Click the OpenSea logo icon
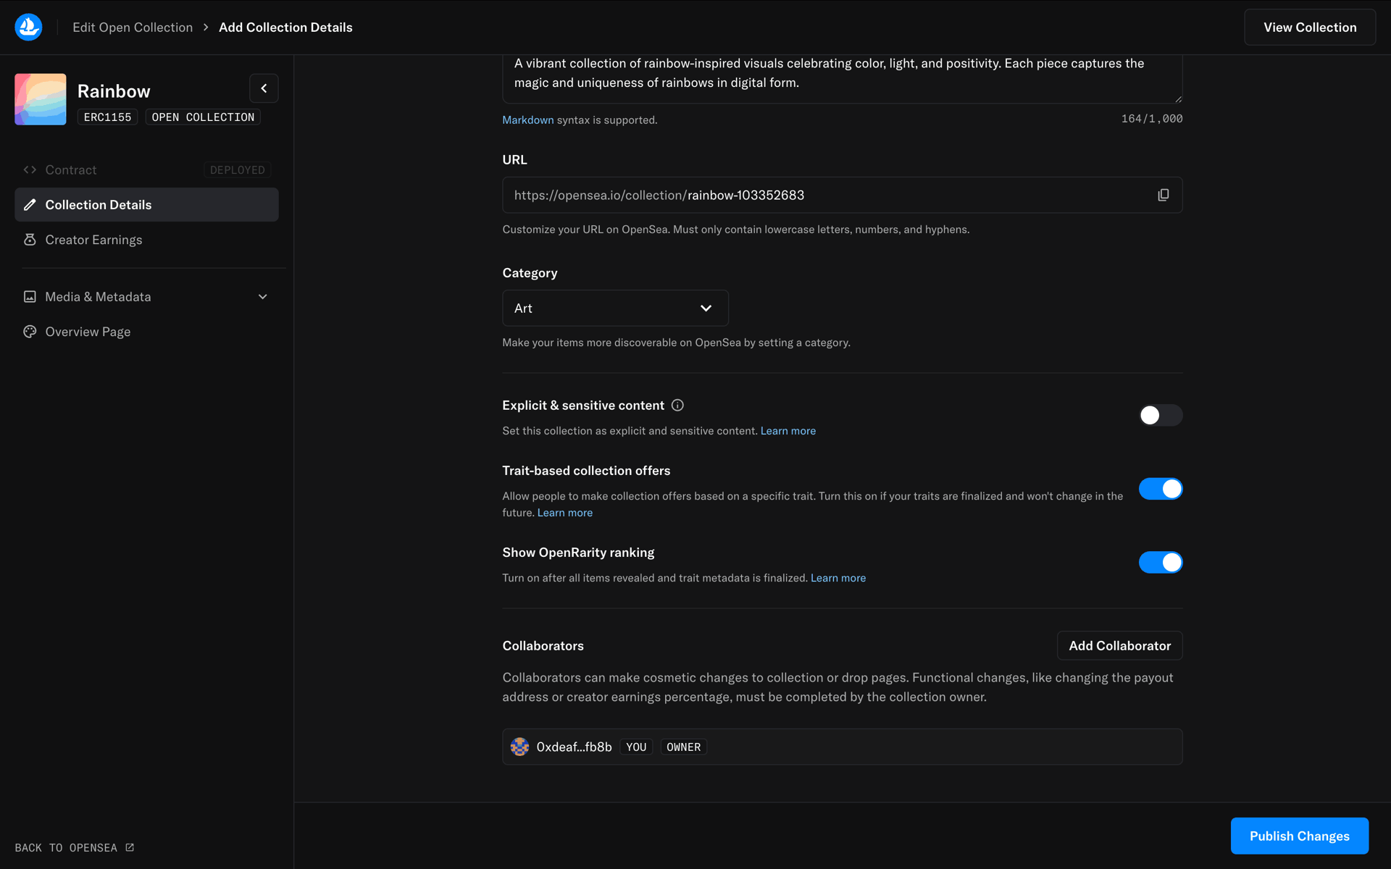Image resolution: width=1391 pixels, height=869 pixels. click(28, 27)
